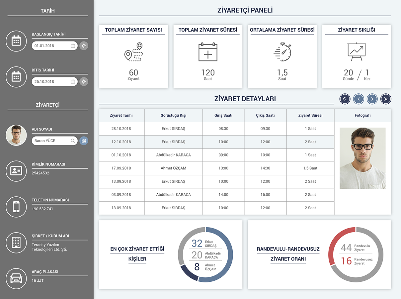Screen dimensions: 401x299
Task: Click the Giriş Saati column header
Action: click(223, 116)
